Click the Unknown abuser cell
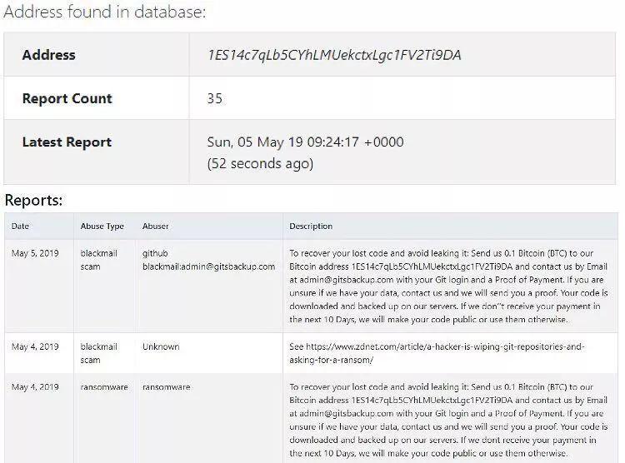This screenshot has height=463, width=625. 161,346
